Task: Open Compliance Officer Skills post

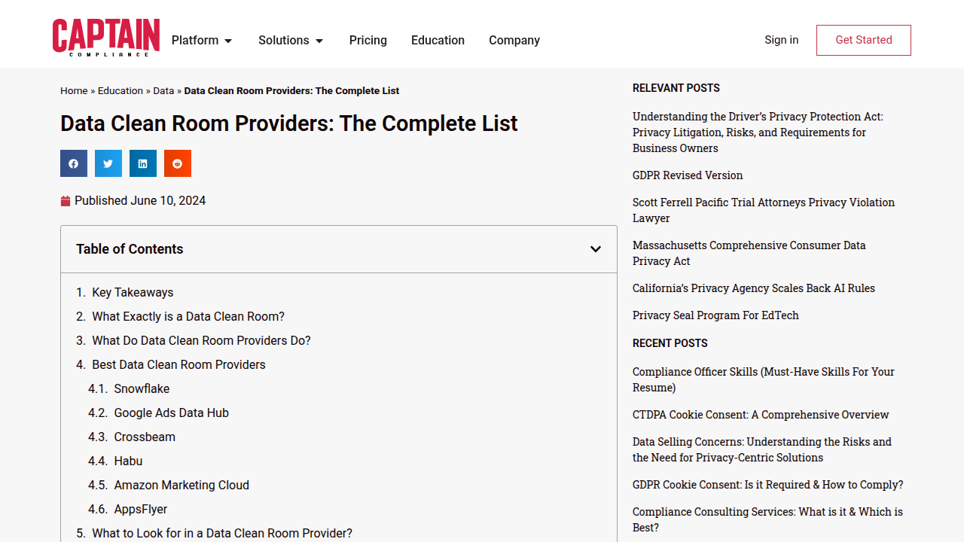Action: 764,379
